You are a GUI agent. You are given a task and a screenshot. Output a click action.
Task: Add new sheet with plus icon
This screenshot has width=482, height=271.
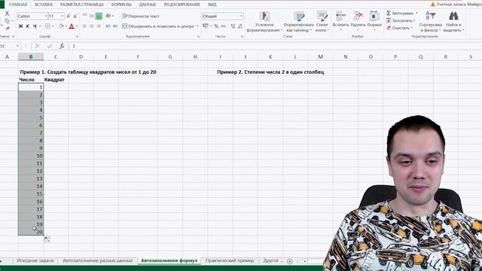[289, 261]
